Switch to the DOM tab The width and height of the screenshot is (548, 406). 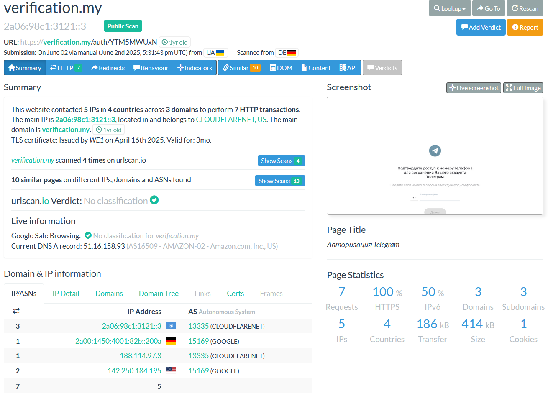pyautogui.click(x=281, y=68)
